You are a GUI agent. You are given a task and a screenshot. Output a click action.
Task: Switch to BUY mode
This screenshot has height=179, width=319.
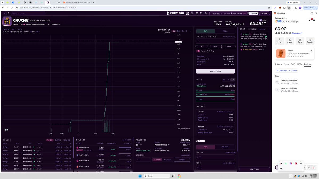(x=205, y=31)
